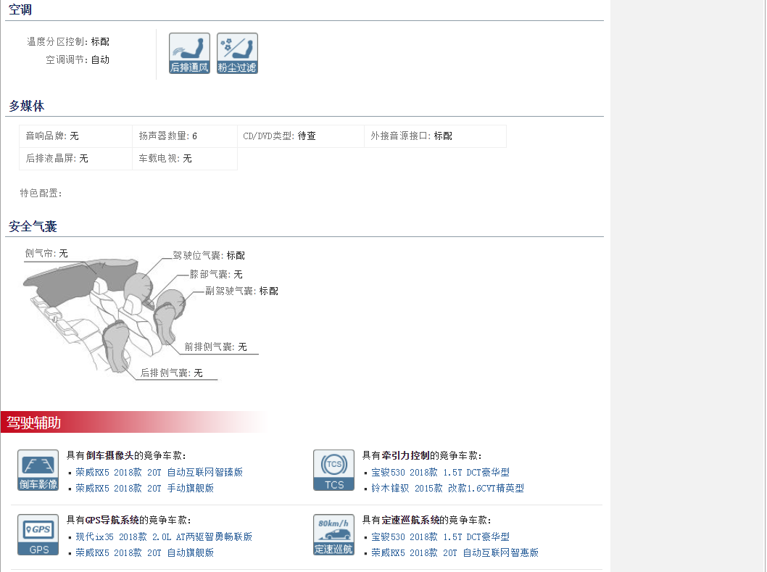
Task: Open 荣威RX5 2018款 20T 手动旗舰版 link
Action: pos(144,488)
